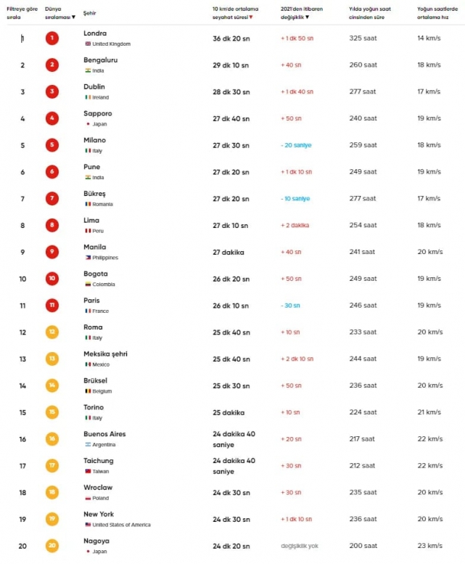Click the yellow rank 12 badge for Roma

pos(52,332)
